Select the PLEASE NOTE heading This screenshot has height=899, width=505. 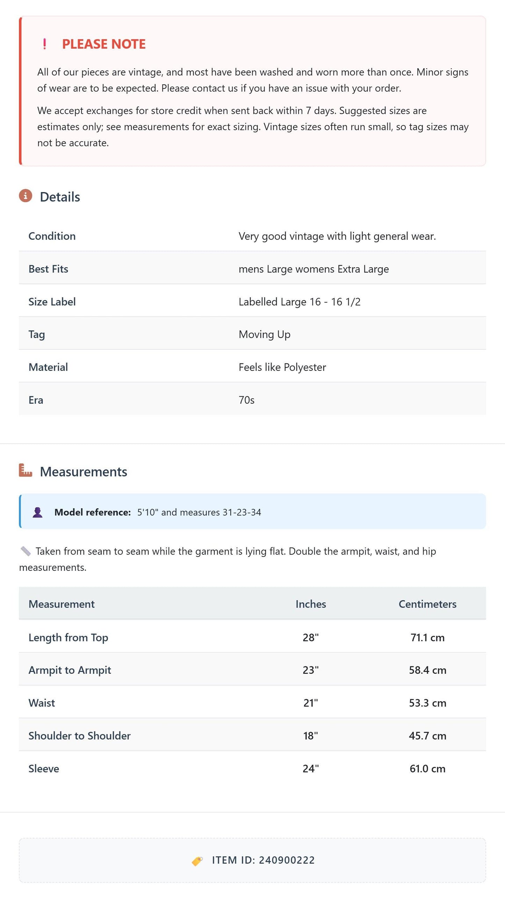(104, 44)
